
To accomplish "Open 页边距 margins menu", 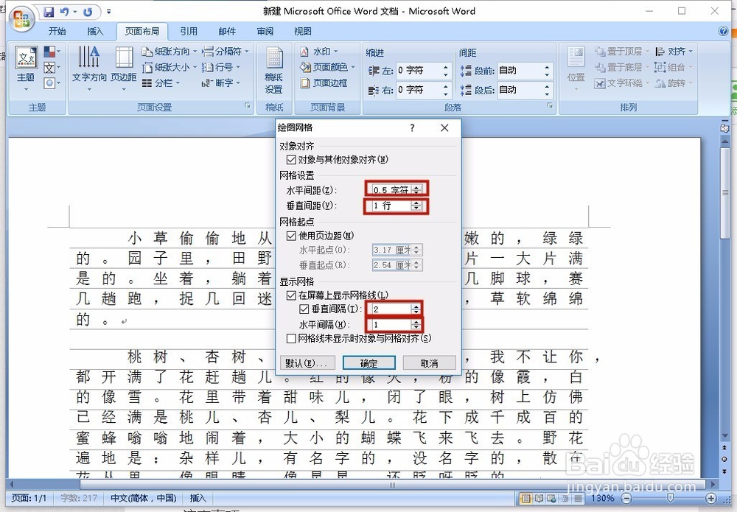I will point(124,68).
